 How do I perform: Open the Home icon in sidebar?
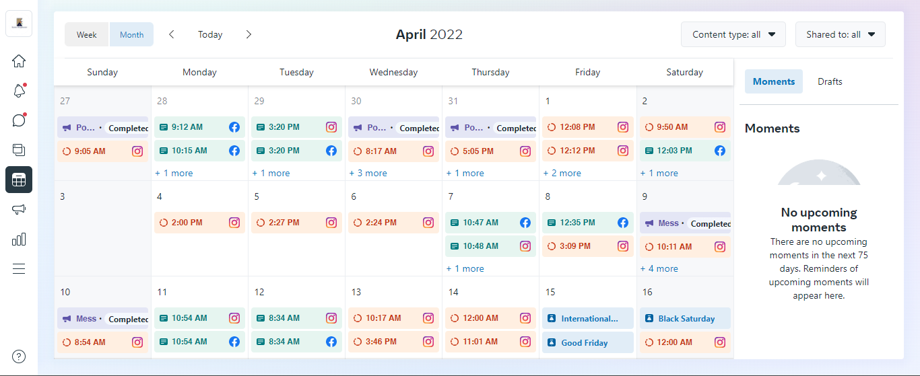(x=19, y=61)
